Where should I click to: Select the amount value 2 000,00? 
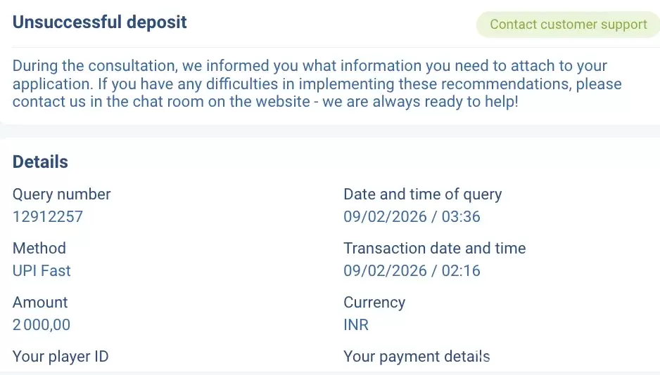42,324
